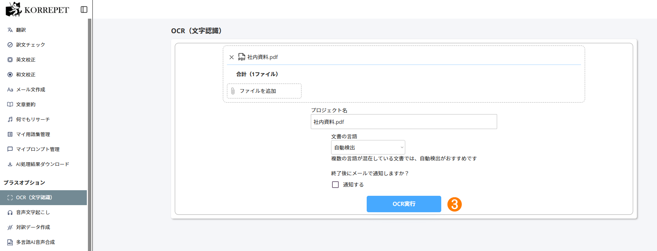Click the 訳文チェック checkmark icon
The width and height of the screenshot is (657, 251).
10,45
